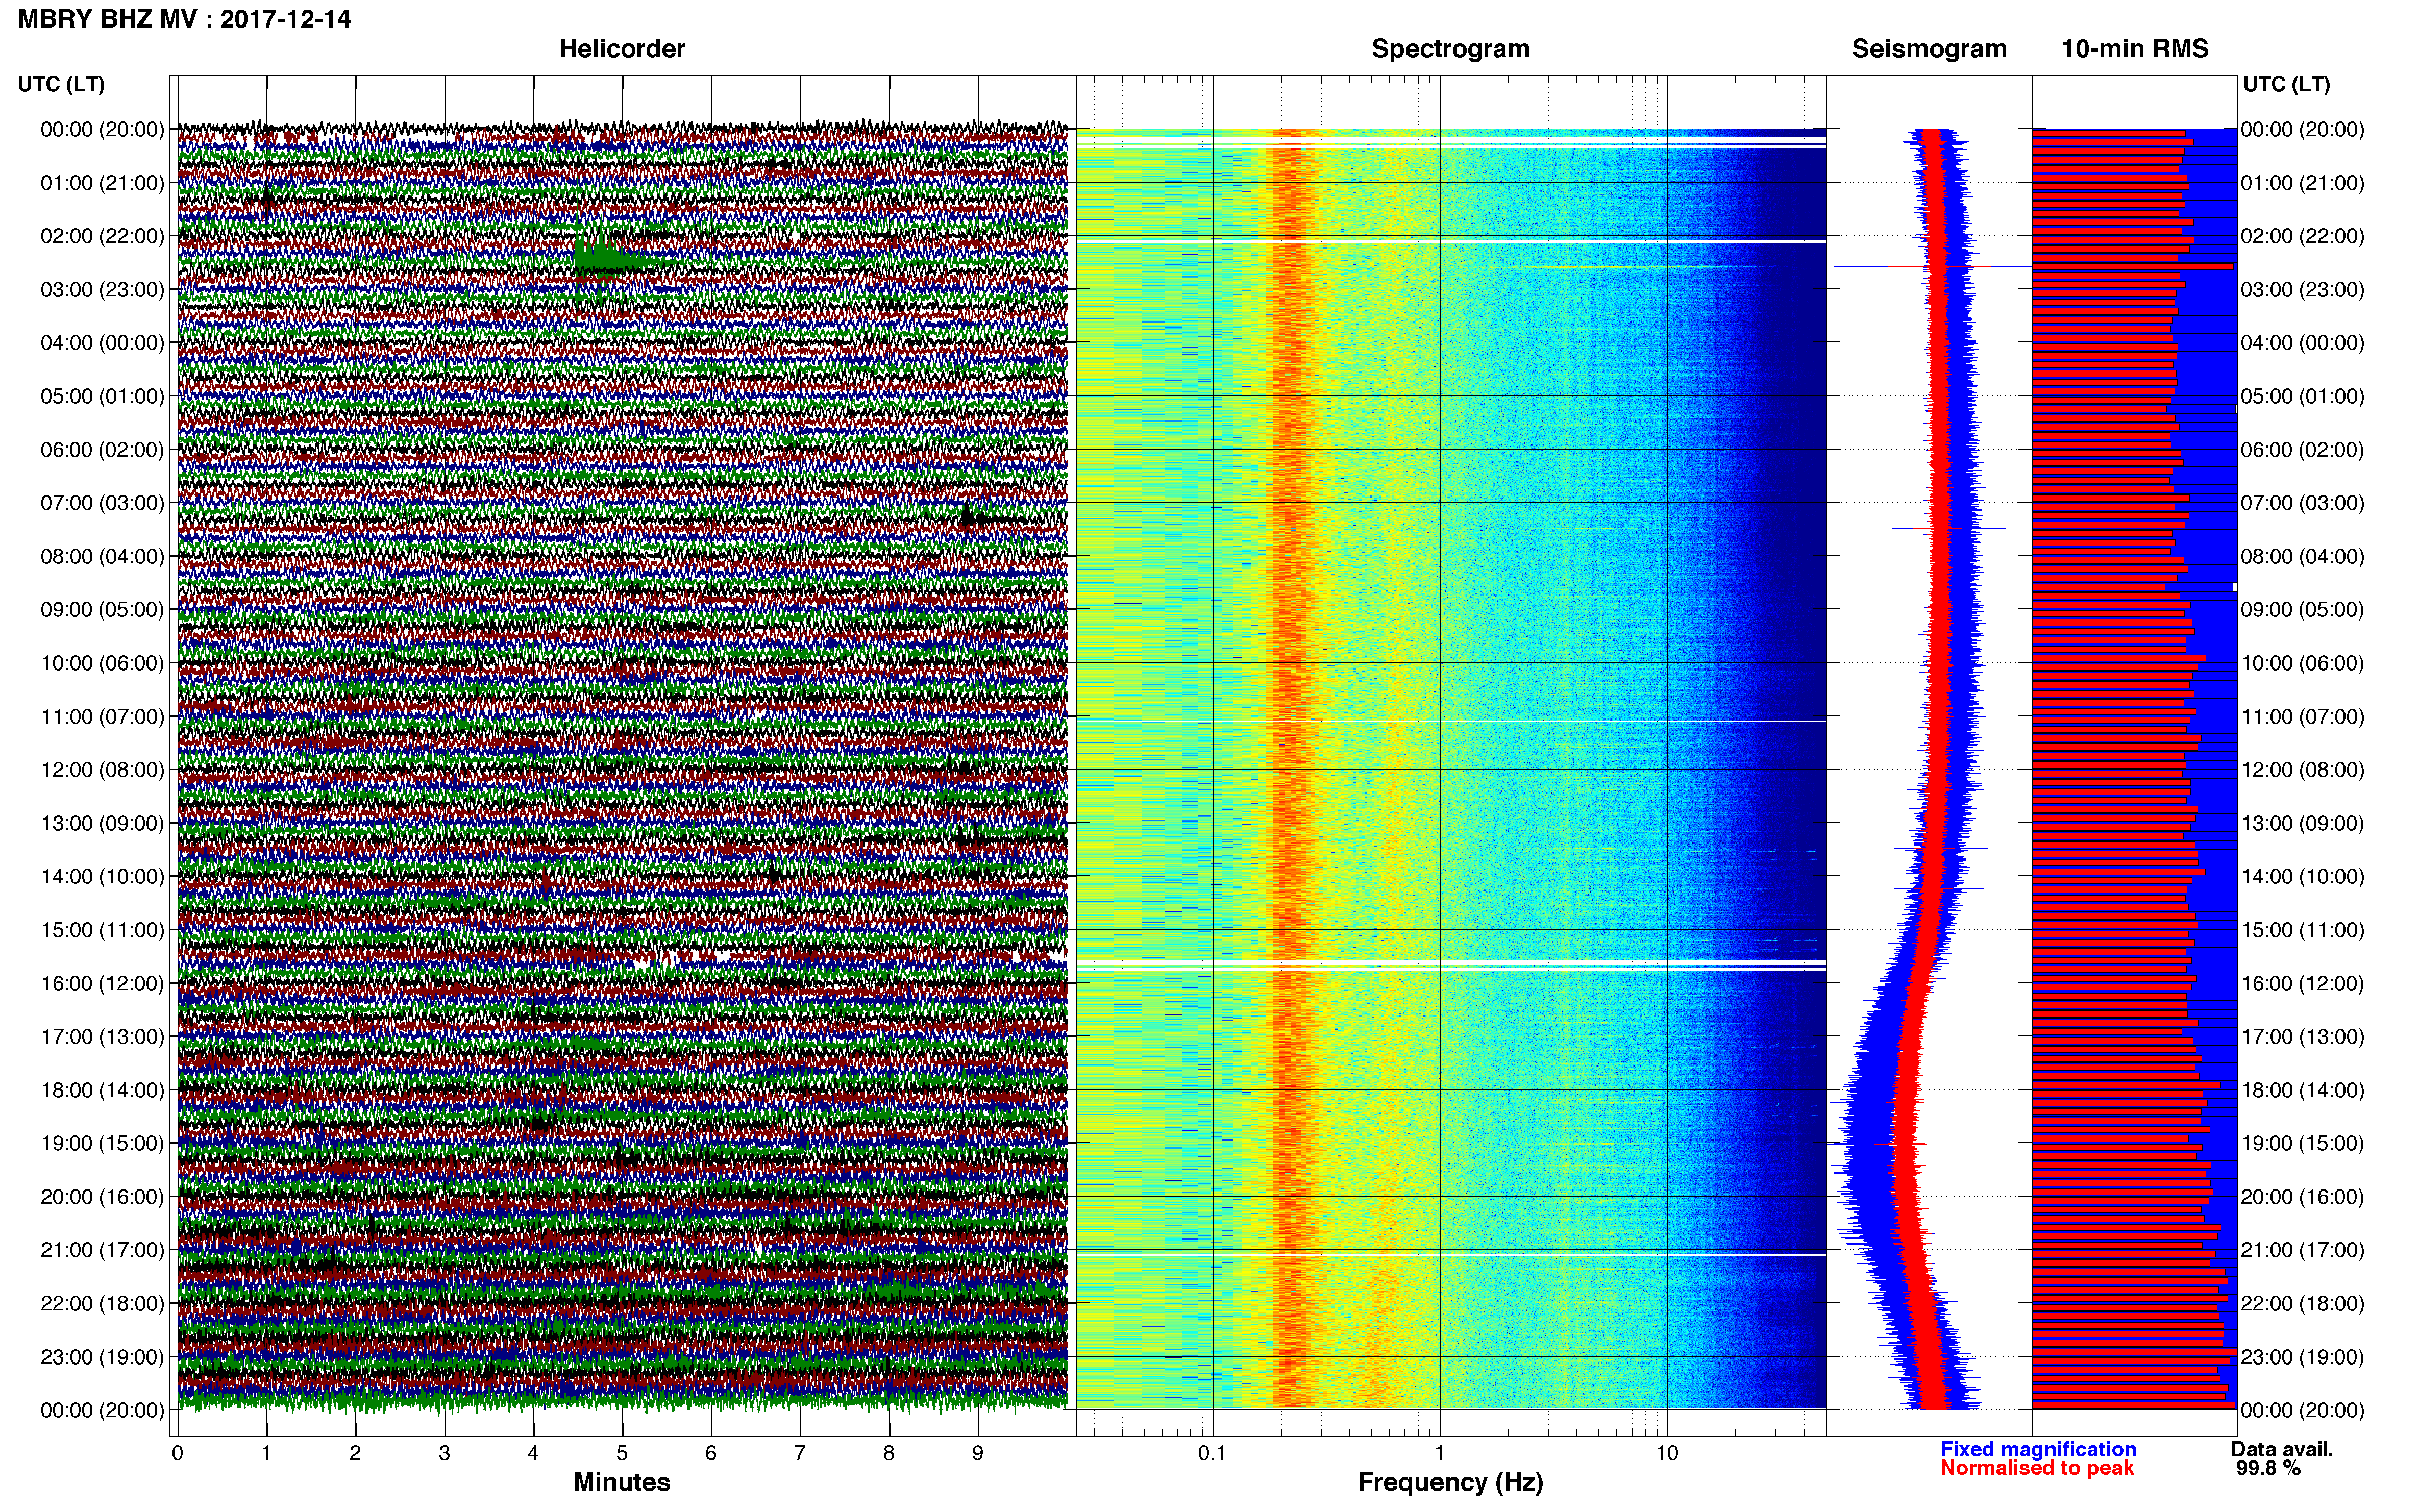Pick '08:00 (04:00)' on the left time axis
This screenshot has height=1512, width=2419.
pyautogui.click(x=102, y=556)
